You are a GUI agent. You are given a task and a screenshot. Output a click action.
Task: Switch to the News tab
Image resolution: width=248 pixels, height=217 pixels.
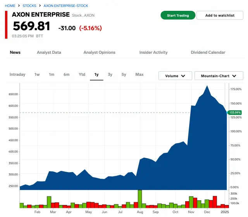(15, 52)
